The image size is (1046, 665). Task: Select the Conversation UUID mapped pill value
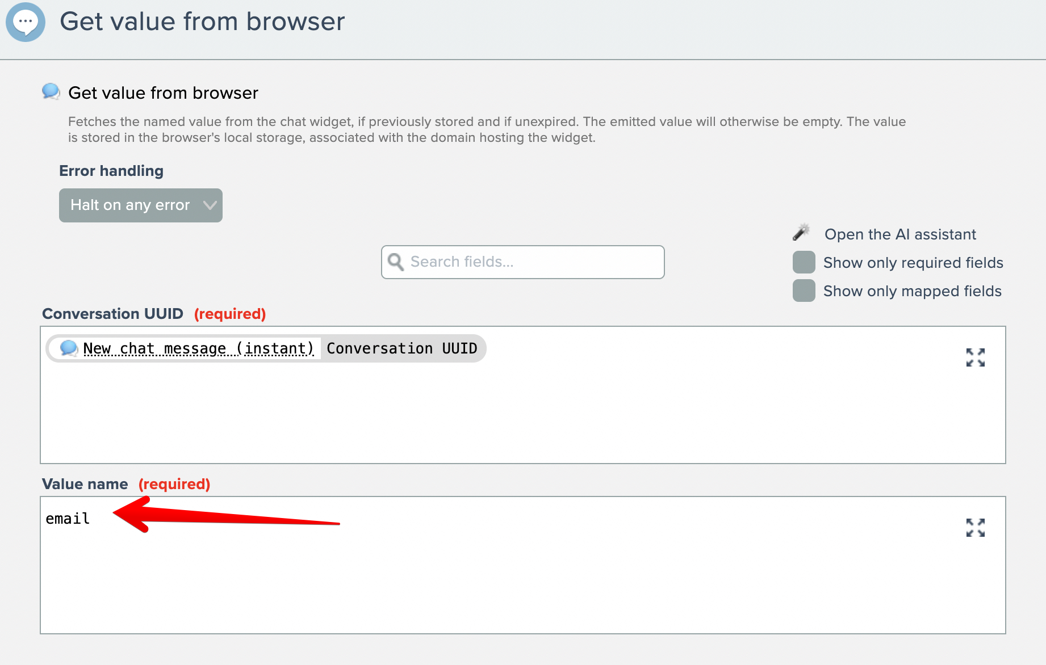tap(401, 348)
